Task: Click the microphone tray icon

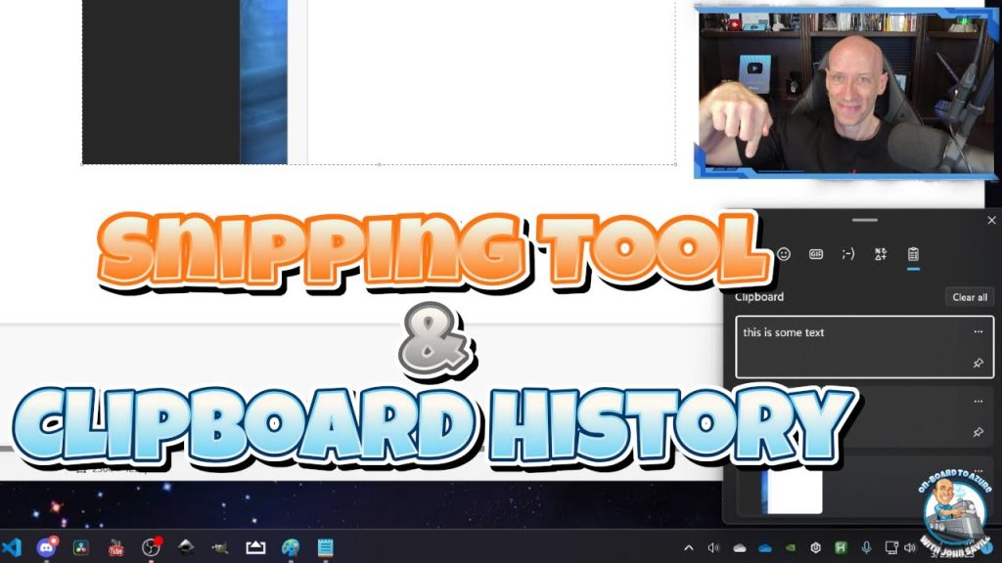Action: tap(866, 547)
